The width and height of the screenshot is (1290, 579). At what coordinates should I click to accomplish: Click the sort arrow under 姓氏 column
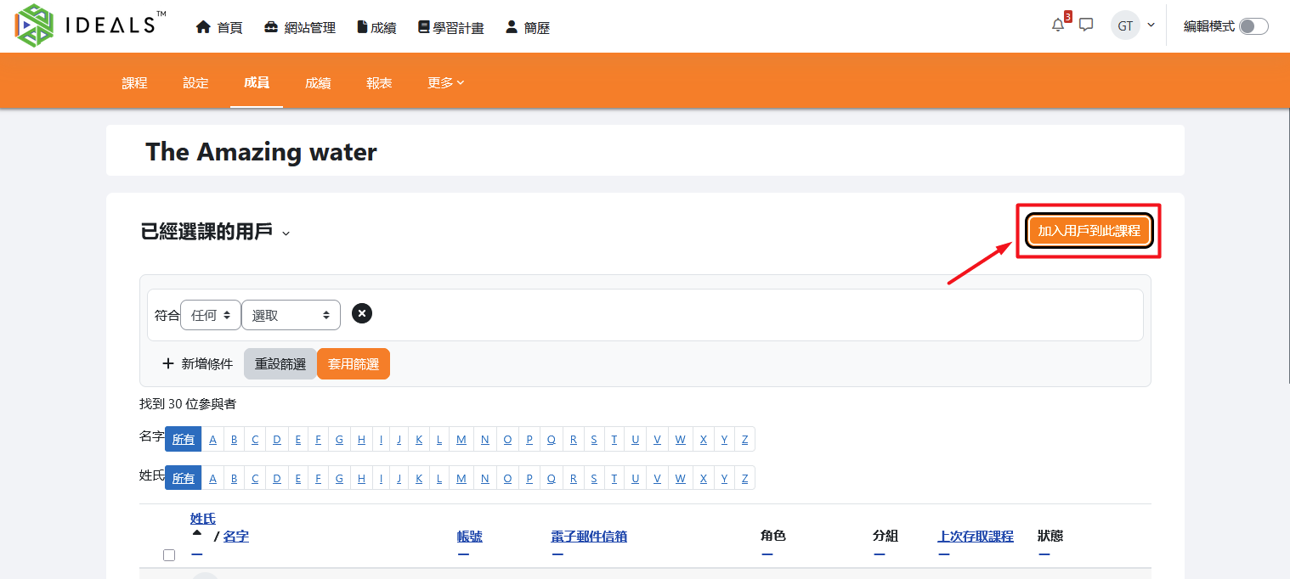(x=197, y=533)
